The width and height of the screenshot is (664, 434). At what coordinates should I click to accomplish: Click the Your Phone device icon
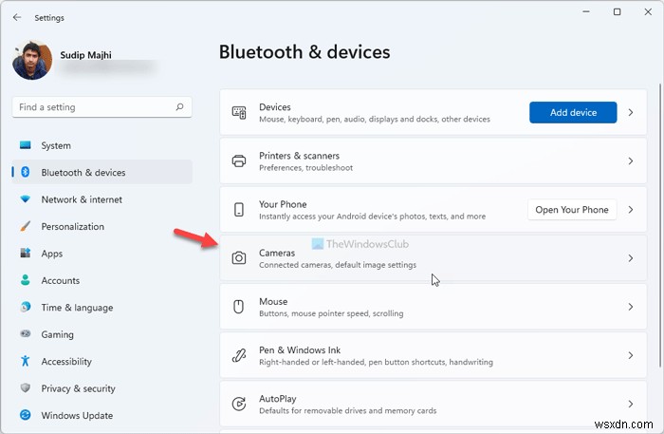tap(239, 209)
